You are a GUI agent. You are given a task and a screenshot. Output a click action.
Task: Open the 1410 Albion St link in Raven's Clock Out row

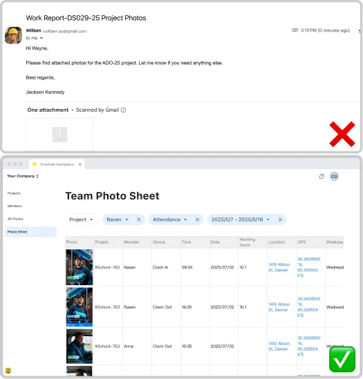tap(279, 307)
